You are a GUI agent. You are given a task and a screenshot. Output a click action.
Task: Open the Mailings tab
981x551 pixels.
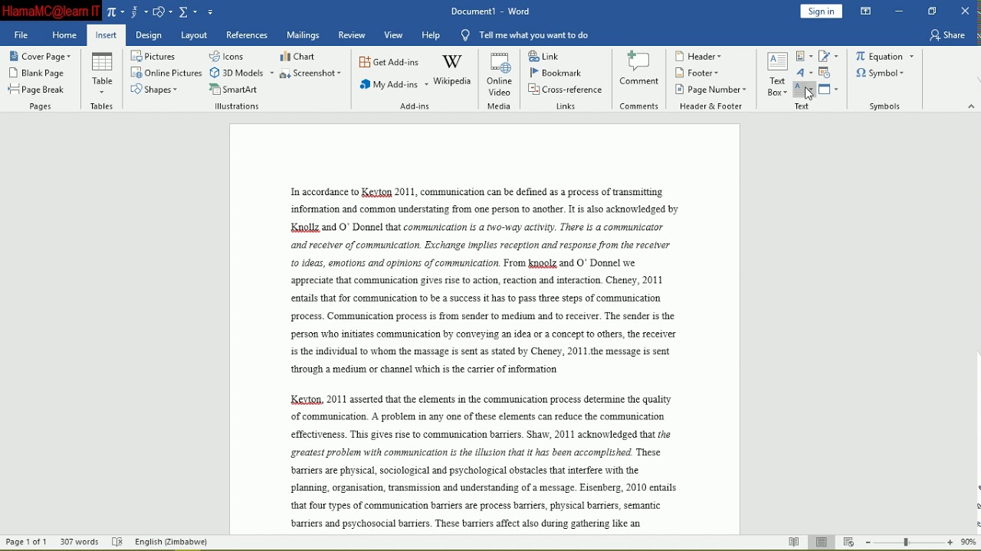point(303,35)
